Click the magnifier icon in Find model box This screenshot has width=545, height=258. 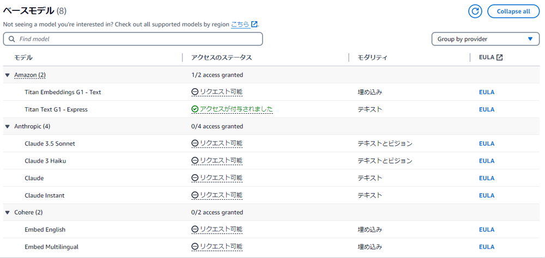[x=12, y=39]
